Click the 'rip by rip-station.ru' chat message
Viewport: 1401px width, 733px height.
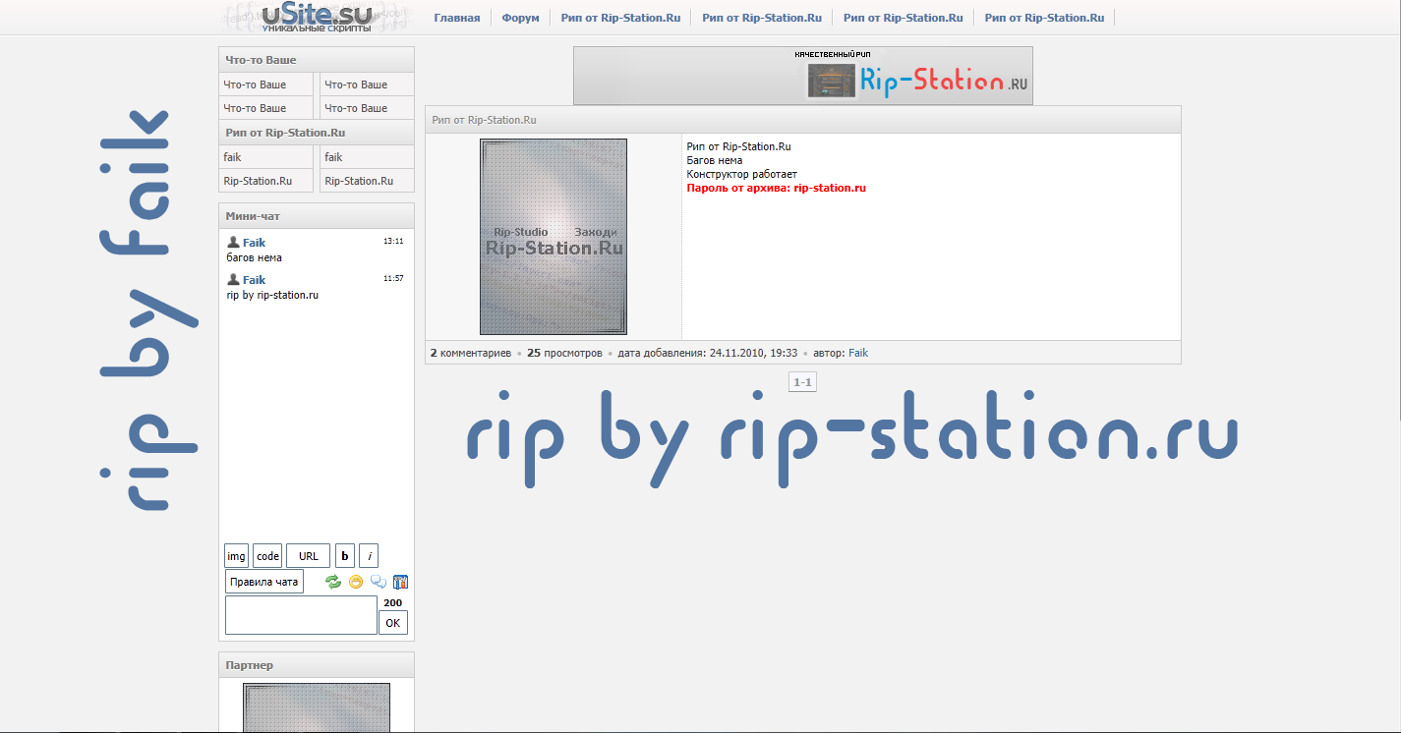pos(273,295)
